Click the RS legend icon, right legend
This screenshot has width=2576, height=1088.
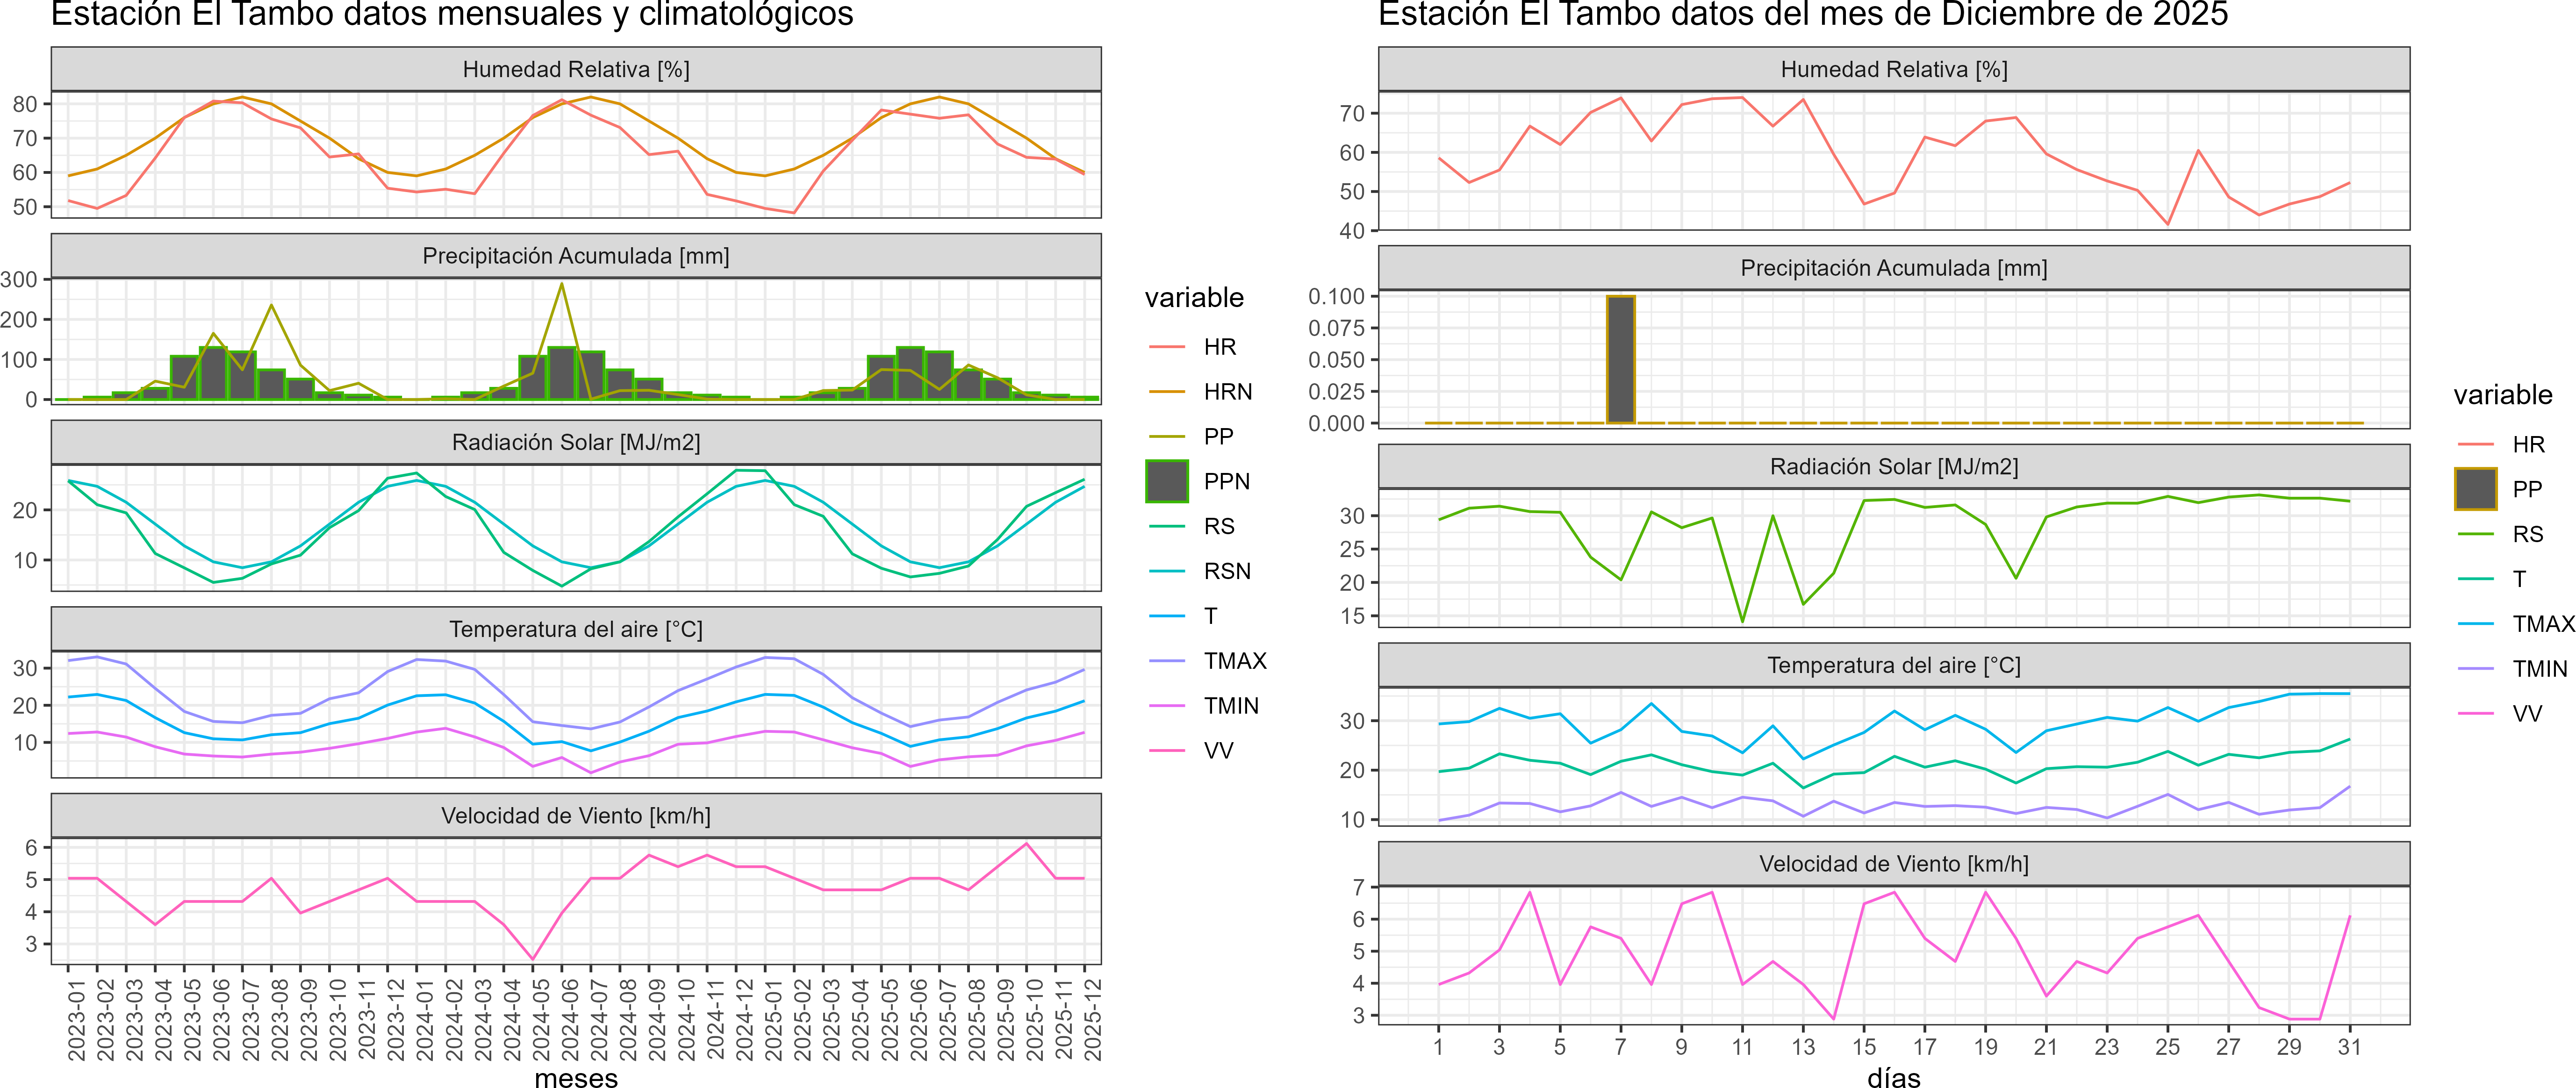2475,534
